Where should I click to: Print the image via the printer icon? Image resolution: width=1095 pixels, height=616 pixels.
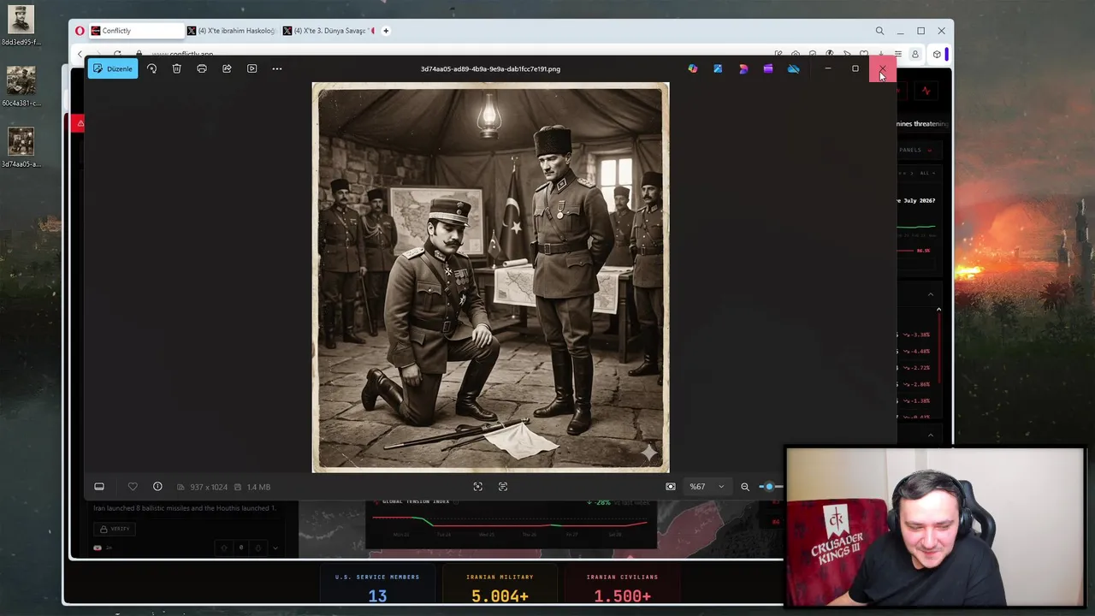coord(202,68)
